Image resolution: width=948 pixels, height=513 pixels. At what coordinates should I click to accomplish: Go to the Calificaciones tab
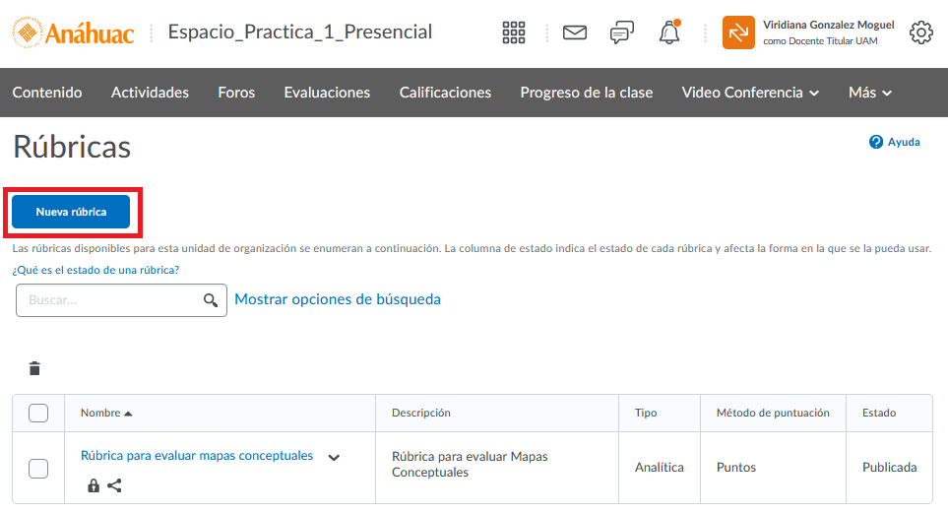click(x=445, y=93)
